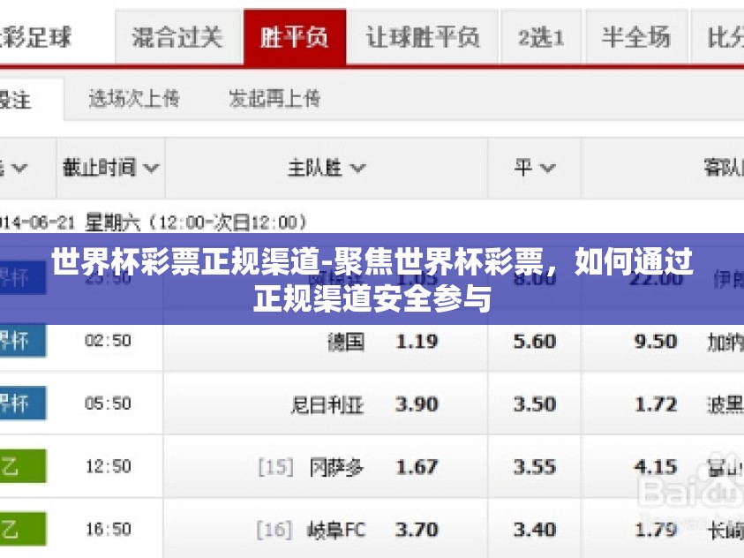Click the 16:50 deadline time cell
The height and width of the screenshot is (558, 744).
(109, 529)
